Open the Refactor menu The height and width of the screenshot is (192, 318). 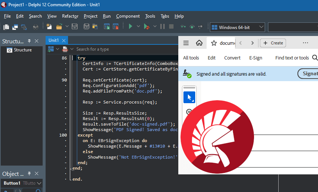coord(70,16)
